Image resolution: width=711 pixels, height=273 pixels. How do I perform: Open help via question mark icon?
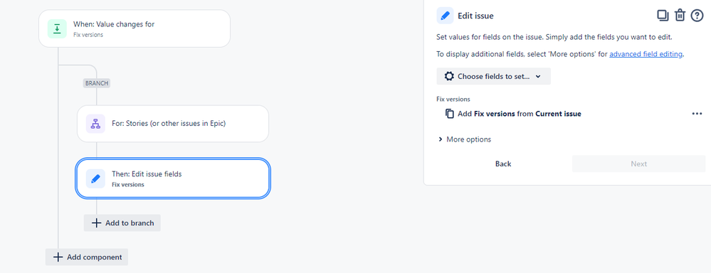pos(697,16)
